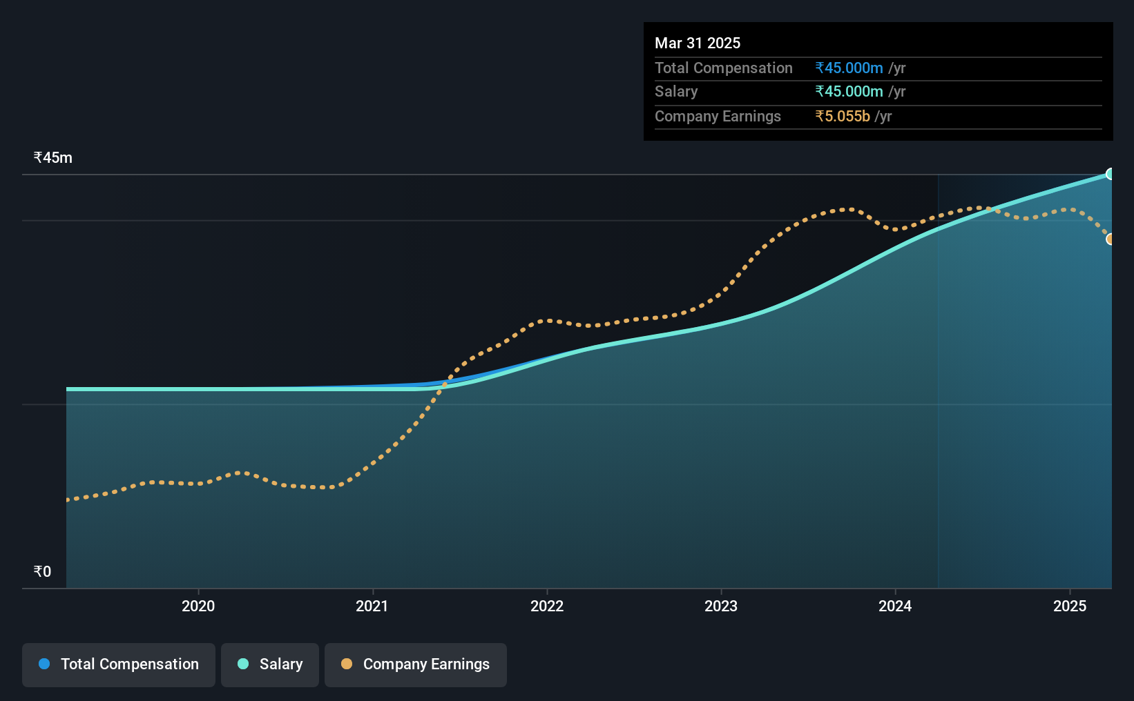
Task: Click the teal Salary legend dot
Action: pyautogui.click(x=243, y=664)
